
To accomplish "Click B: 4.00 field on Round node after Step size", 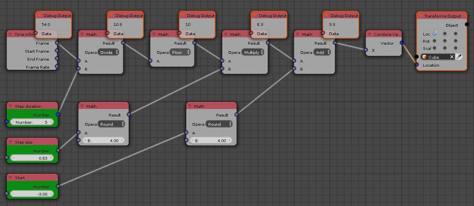I will pyautogui.click(x=104, y=141).
